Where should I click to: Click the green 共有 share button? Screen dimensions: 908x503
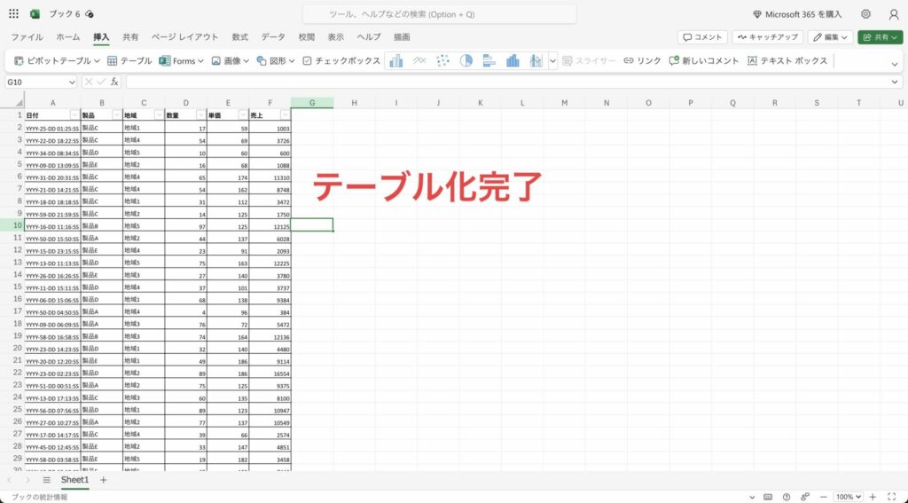[881, 37]
